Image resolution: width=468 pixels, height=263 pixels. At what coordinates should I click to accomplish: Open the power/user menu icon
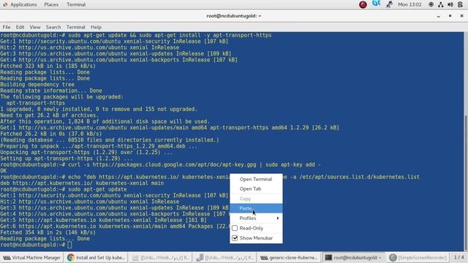pos(460,4)
